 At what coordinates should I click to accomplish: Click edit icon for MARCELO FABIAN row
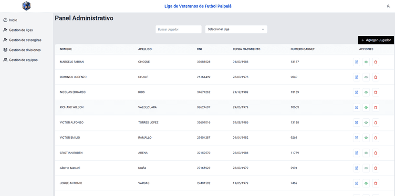pyautogui.click(x=356, y=62)
